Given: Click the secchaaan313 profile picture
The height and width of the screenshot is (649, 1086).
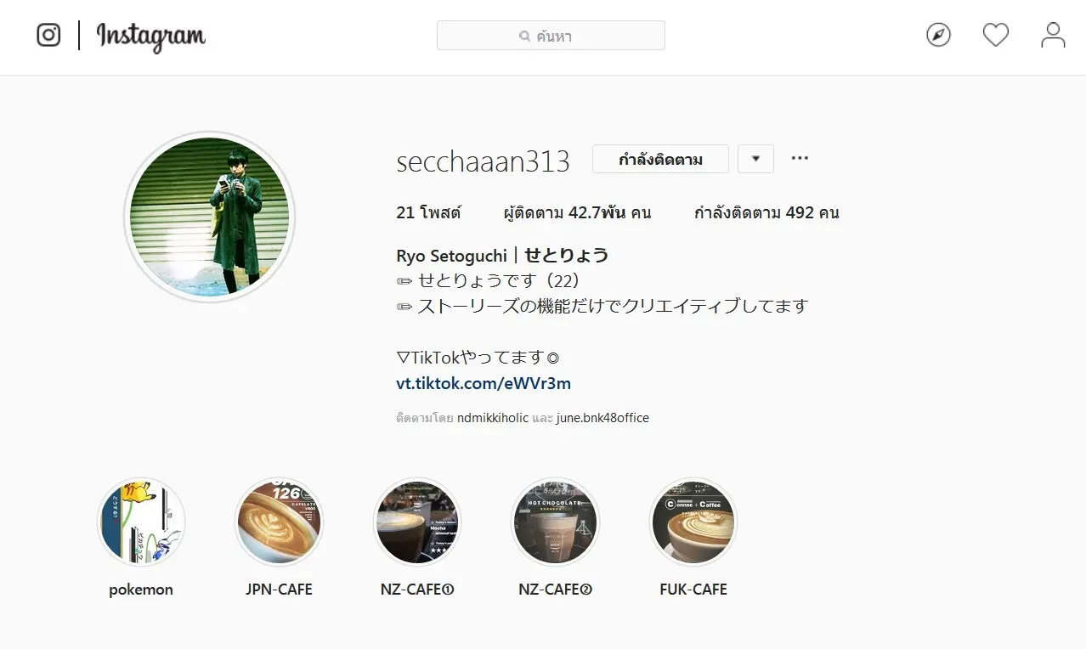Looking at the screenshot, I should coord(209,217).
